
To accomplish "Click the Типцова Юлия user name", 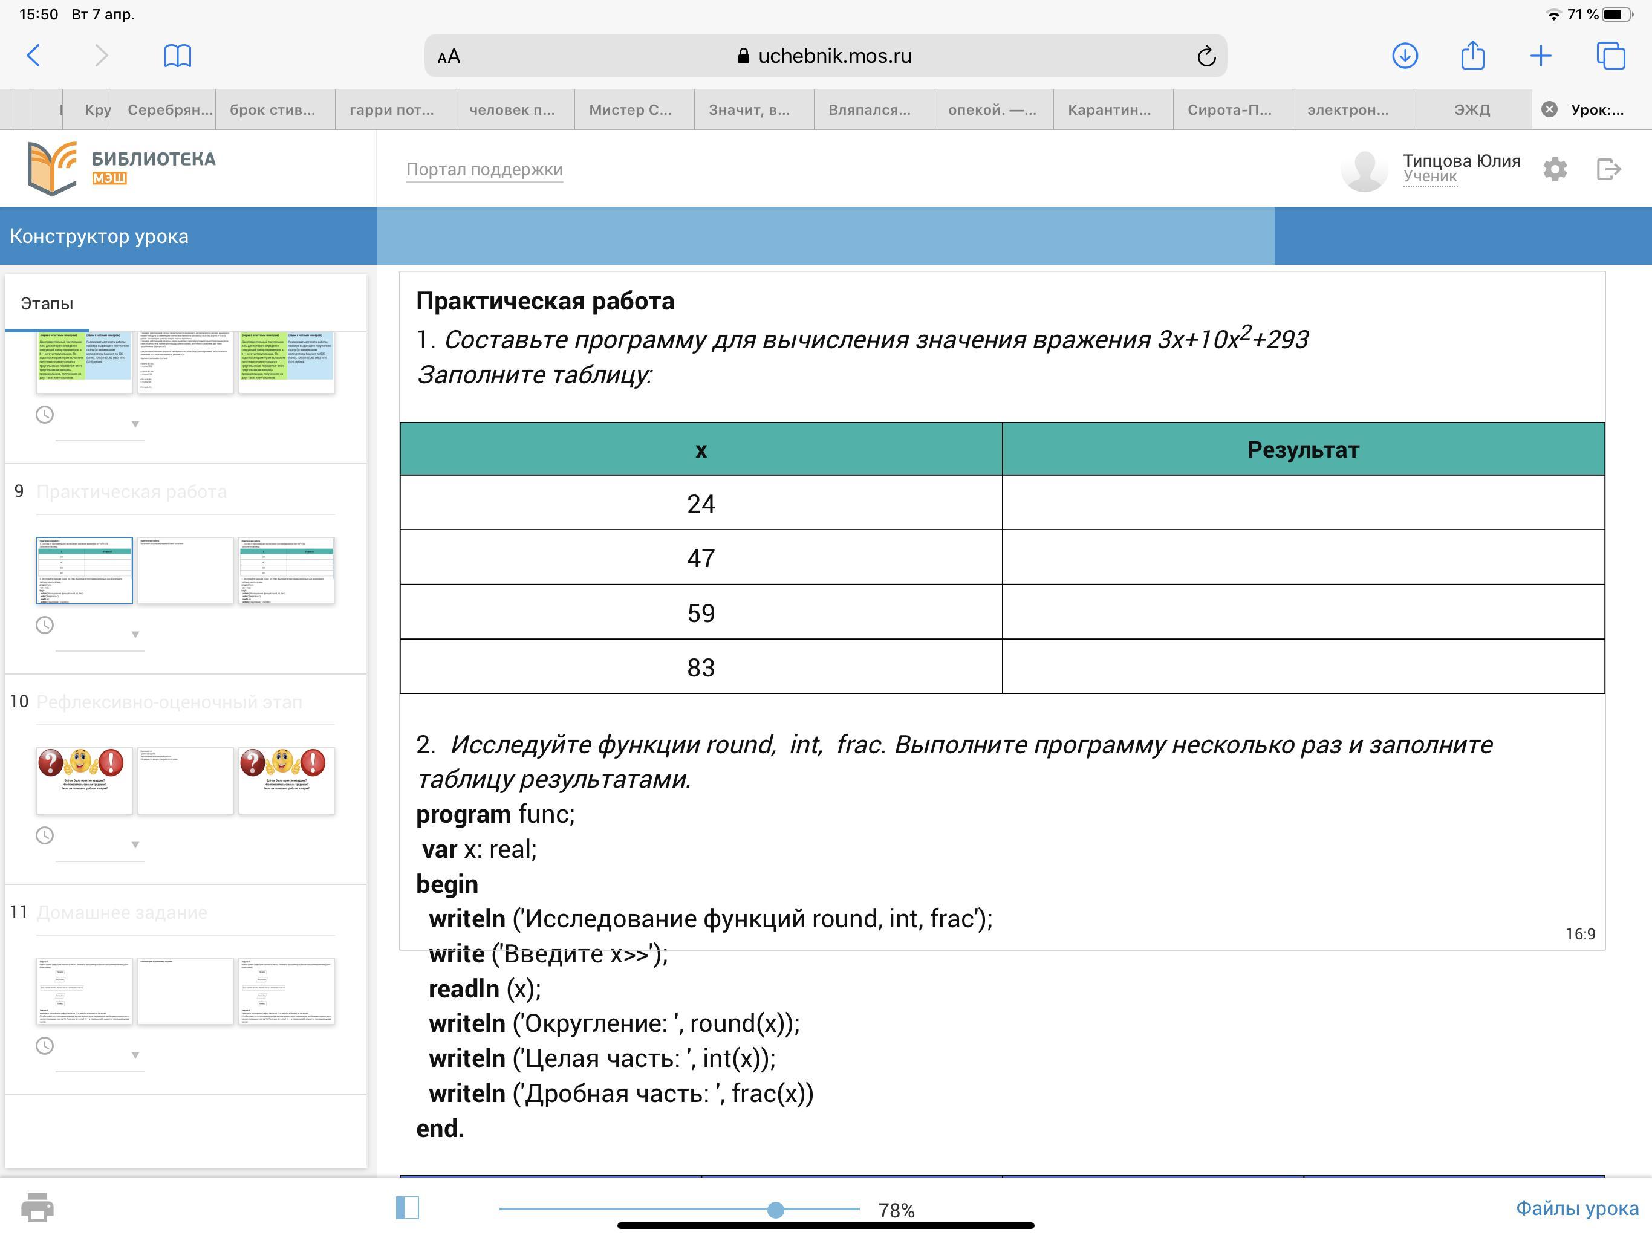I will pos(1461,161).
